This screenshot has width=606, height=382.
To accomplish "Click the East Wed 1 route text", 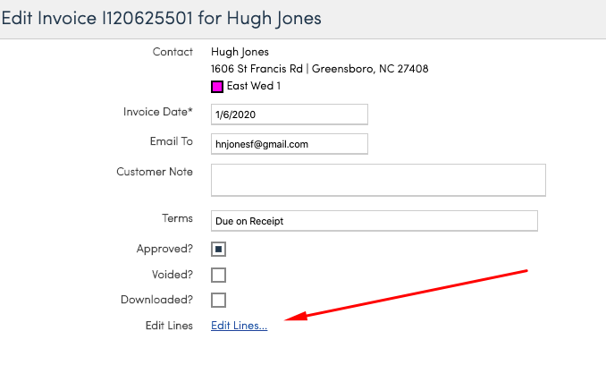I will [254, 86].
